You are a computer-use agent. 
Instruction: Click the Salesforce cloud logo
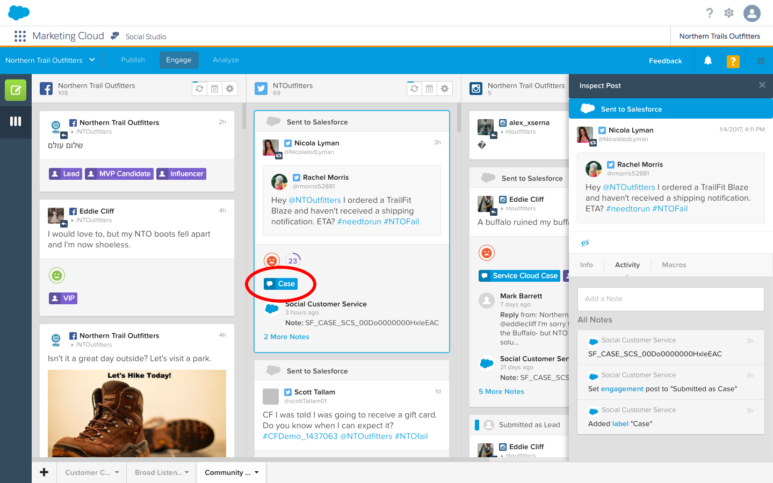click(x=19, y=13)
